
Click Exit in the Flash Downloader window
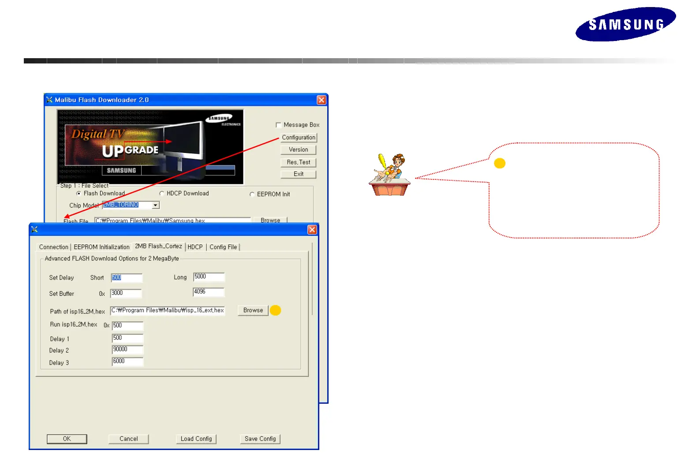[299, 174]
